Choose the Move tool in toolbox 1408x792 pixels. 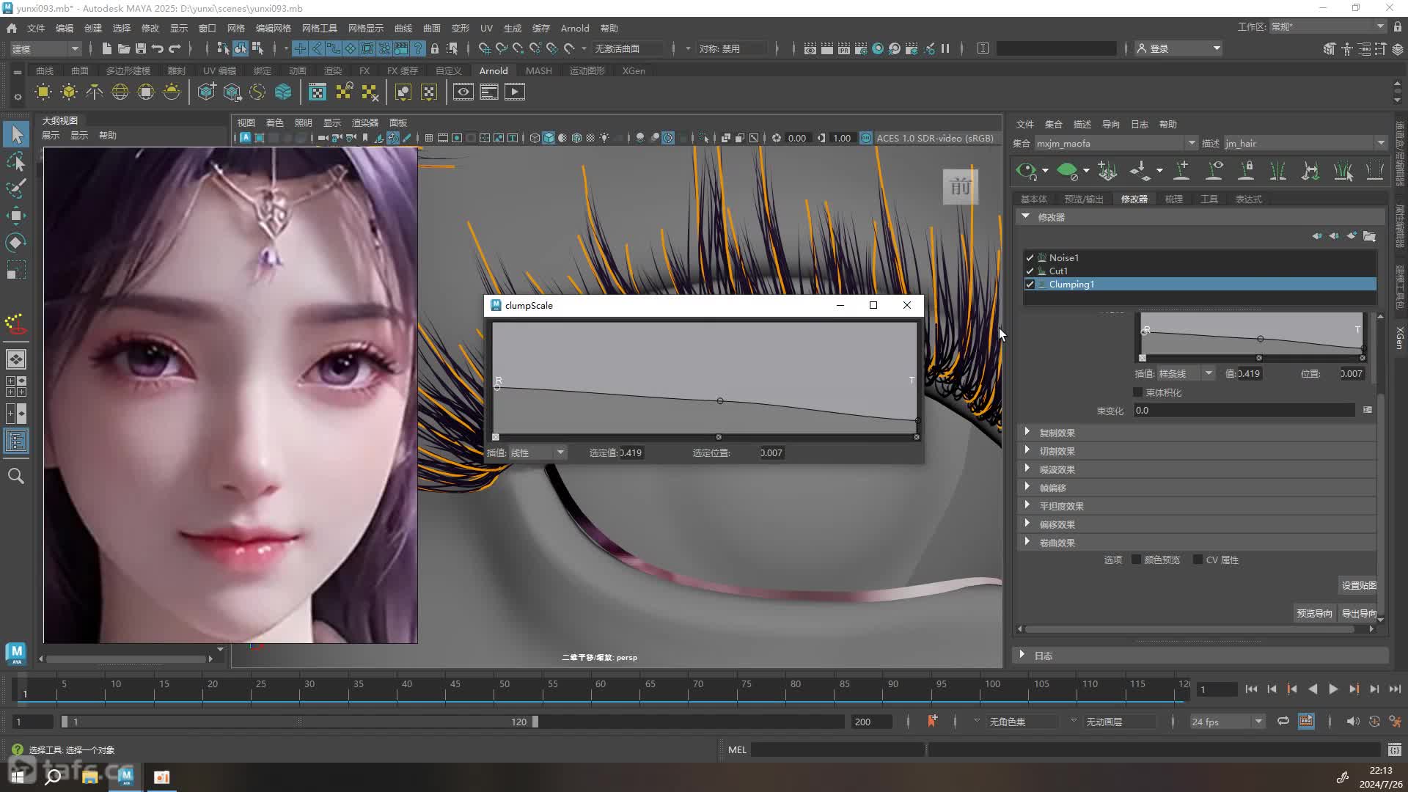point(16,216)
